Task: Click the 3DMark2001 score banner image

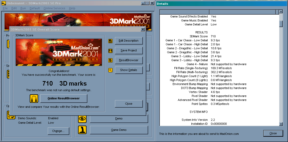Action: (x=59, y=52)
